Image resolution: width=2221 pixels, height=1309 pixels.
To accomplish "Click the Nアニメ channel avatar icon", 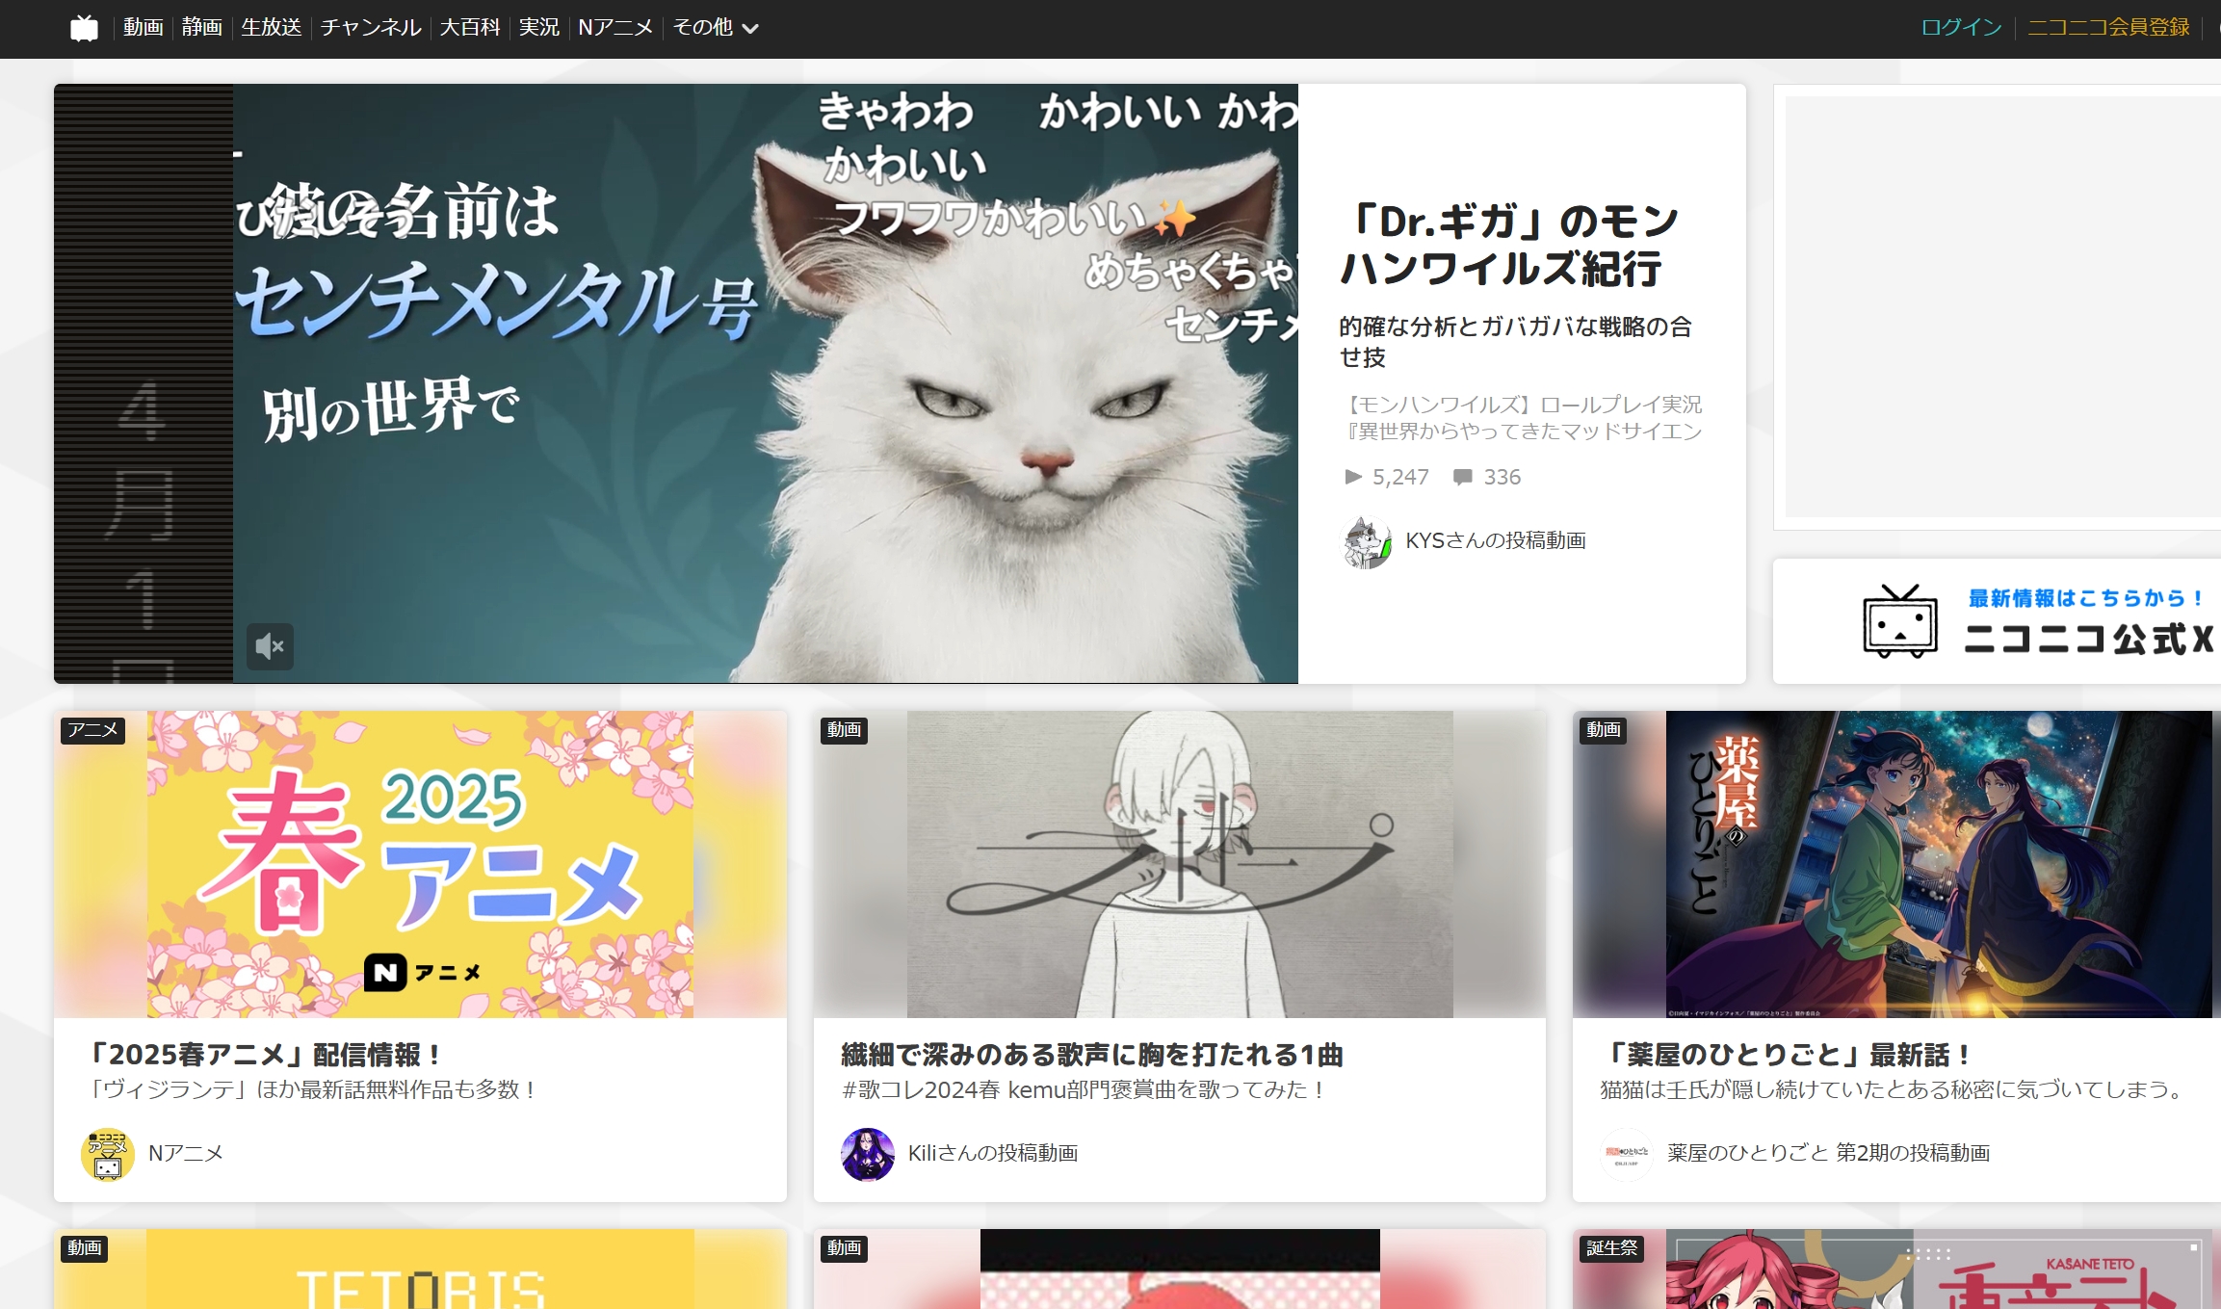I will (107, 1154).
